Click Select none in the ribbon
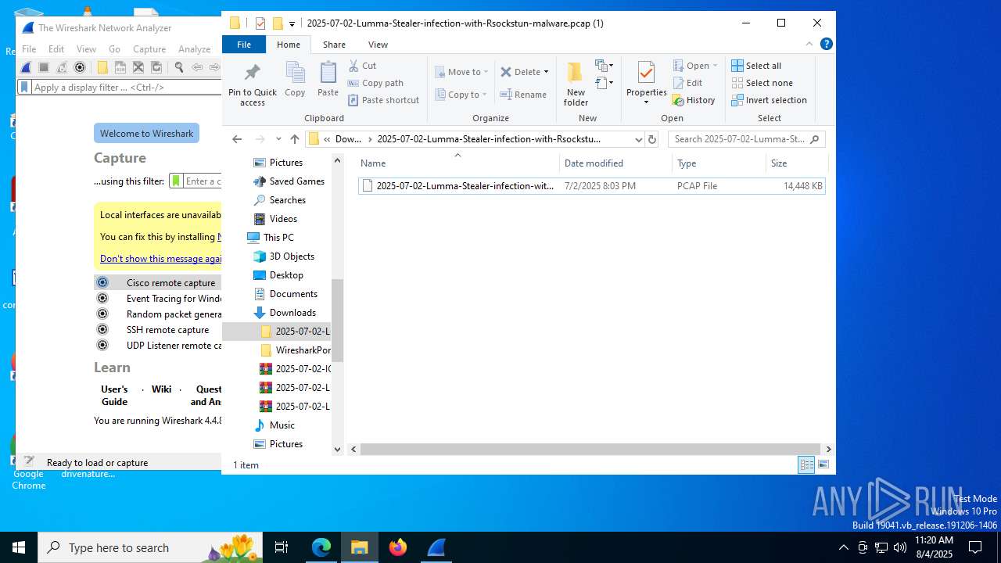The image size is (1001, 563). pos(762,83)
